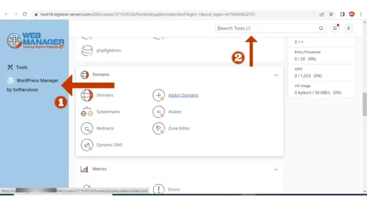
Task: Click the IOPS statistic label
Action: [x=298, y=69]
